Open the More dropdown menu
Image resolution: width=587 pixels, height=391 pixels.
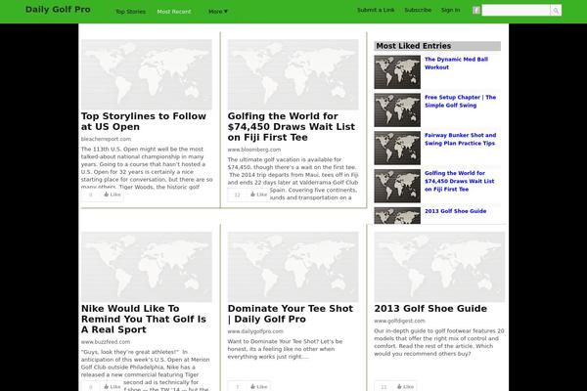(x=218, y=12)
